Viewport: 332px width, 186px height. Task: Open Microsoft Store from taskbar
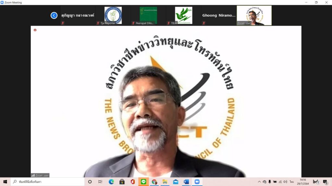pyautogui.click(x=122, y=182)
